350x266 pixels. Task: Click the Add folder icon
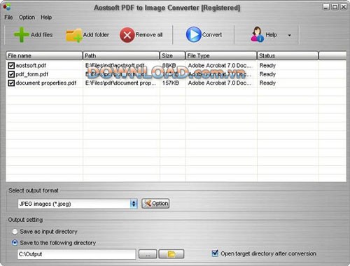73,36
